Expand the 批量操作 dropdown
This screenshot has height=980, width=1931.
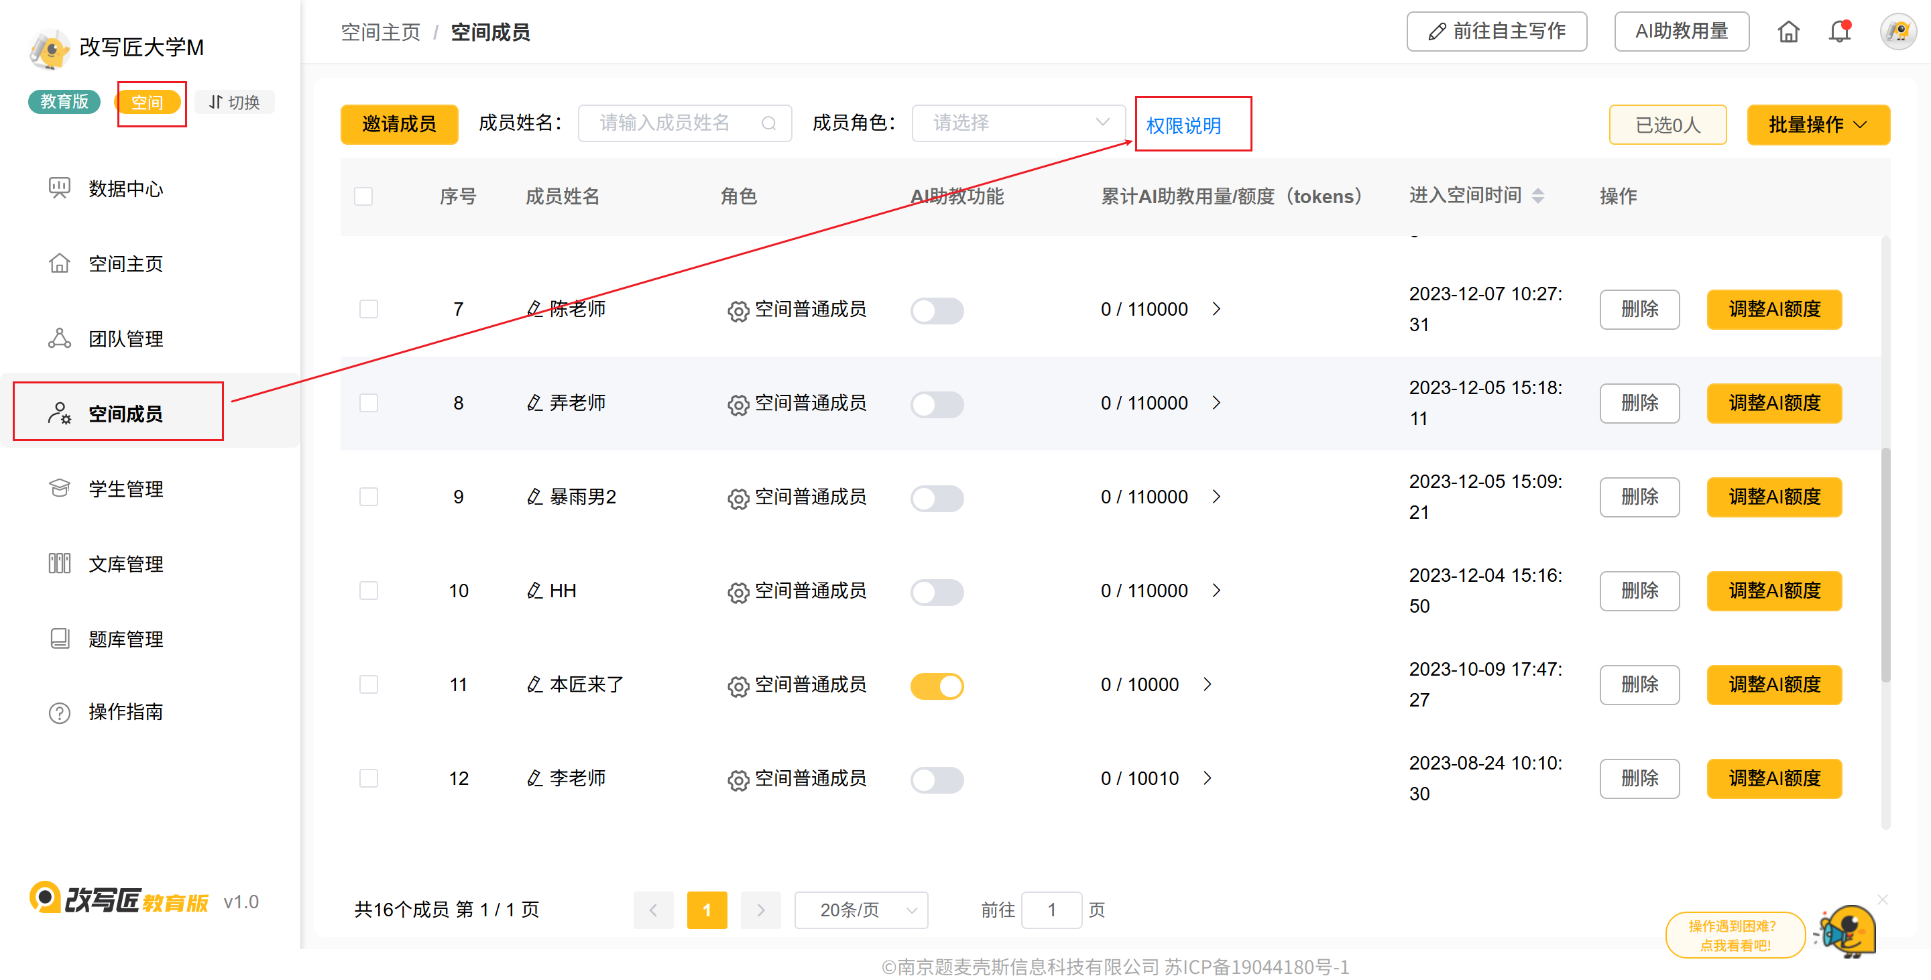point(1817,125)
